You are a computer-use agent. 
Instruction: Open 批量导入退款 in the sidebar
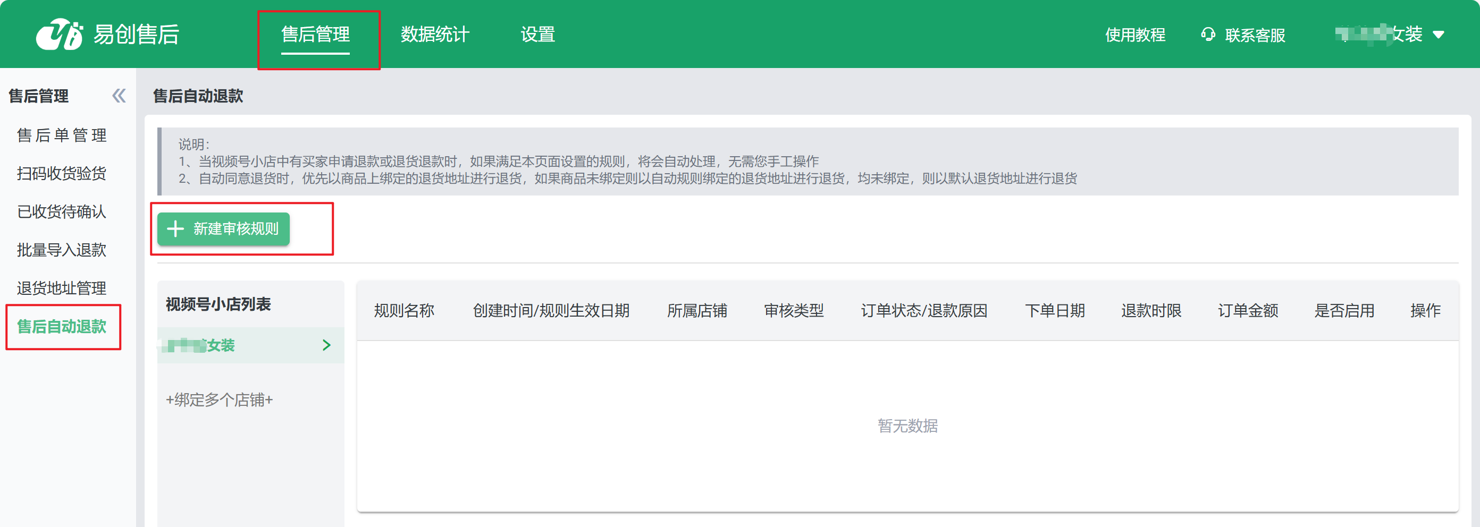[x=62, y=250]
